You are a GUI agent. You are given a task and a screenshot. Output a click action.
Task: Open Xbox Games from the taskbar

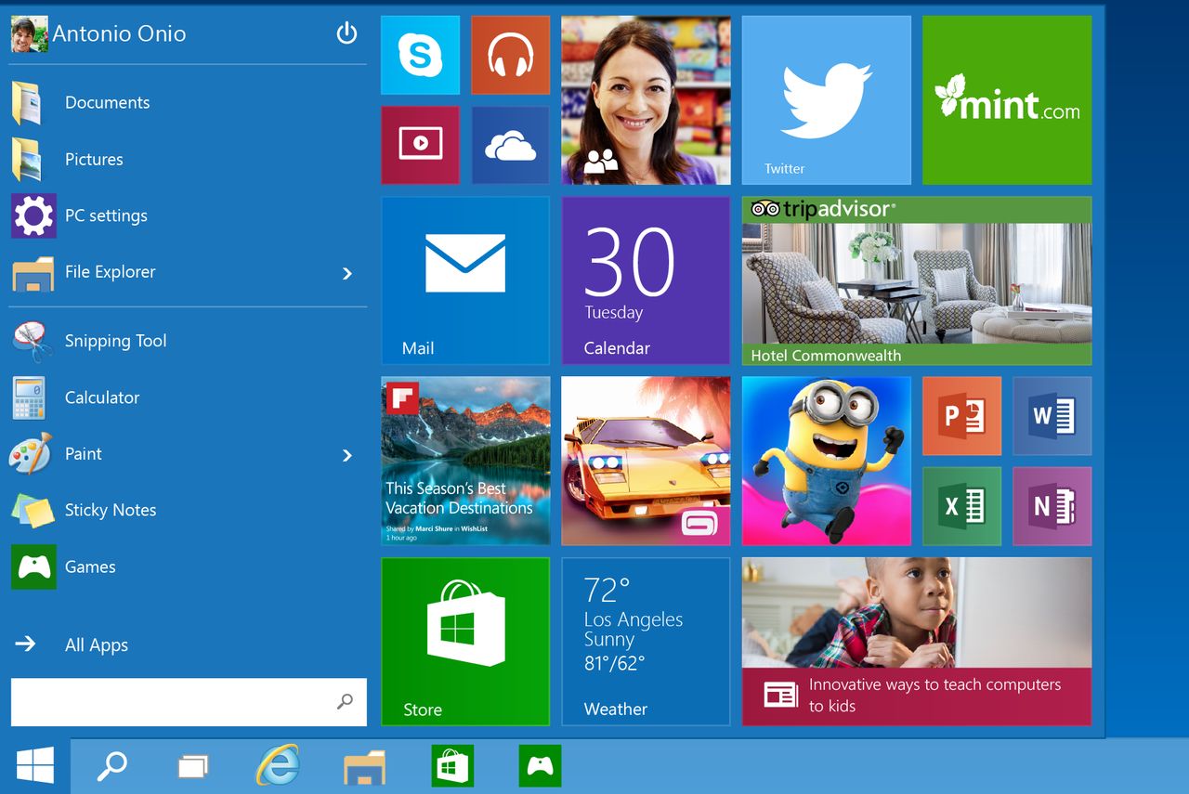[x=540, y=766]
